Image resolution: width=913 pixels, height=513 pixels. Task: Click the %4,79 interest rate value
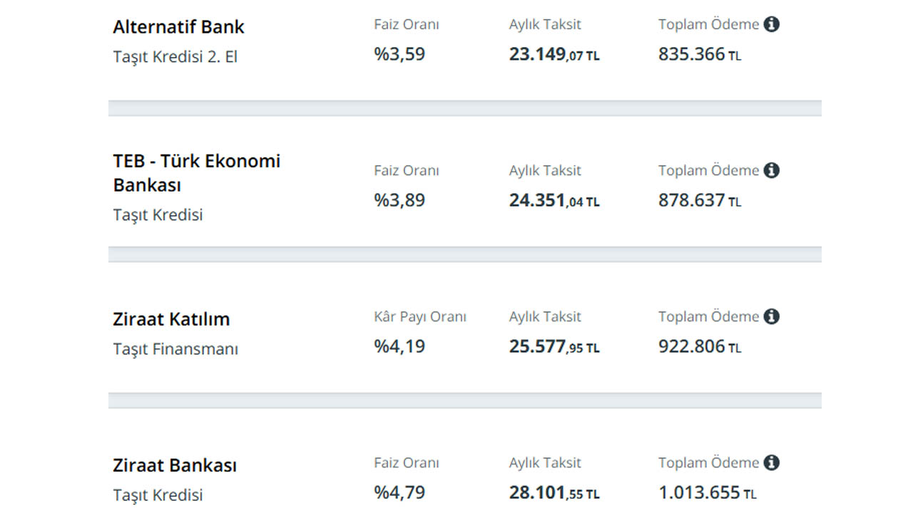click(x=399, y=492)
